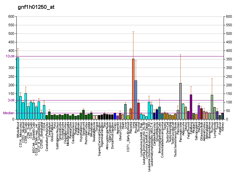
Task: Click the purple Fetallung bar
Action: pyautogui.click(x=191, y=107)
